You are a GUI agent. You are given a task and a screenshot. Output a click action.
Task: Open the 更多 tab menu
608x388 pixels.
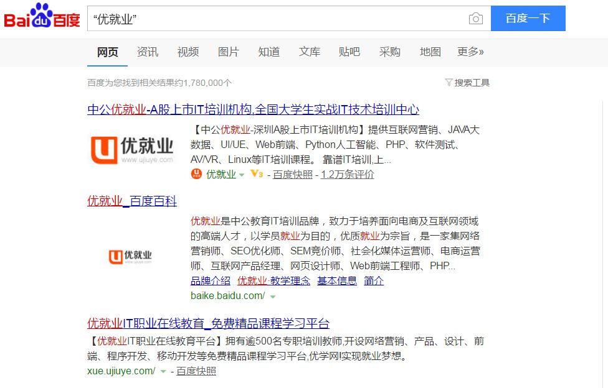tap(470, 52)
